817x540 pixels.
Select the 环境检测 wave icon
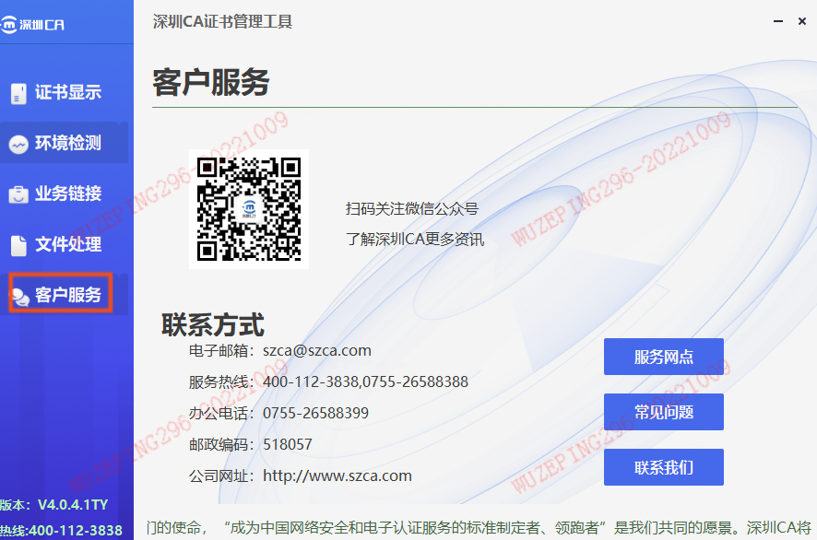coord(18,145)
